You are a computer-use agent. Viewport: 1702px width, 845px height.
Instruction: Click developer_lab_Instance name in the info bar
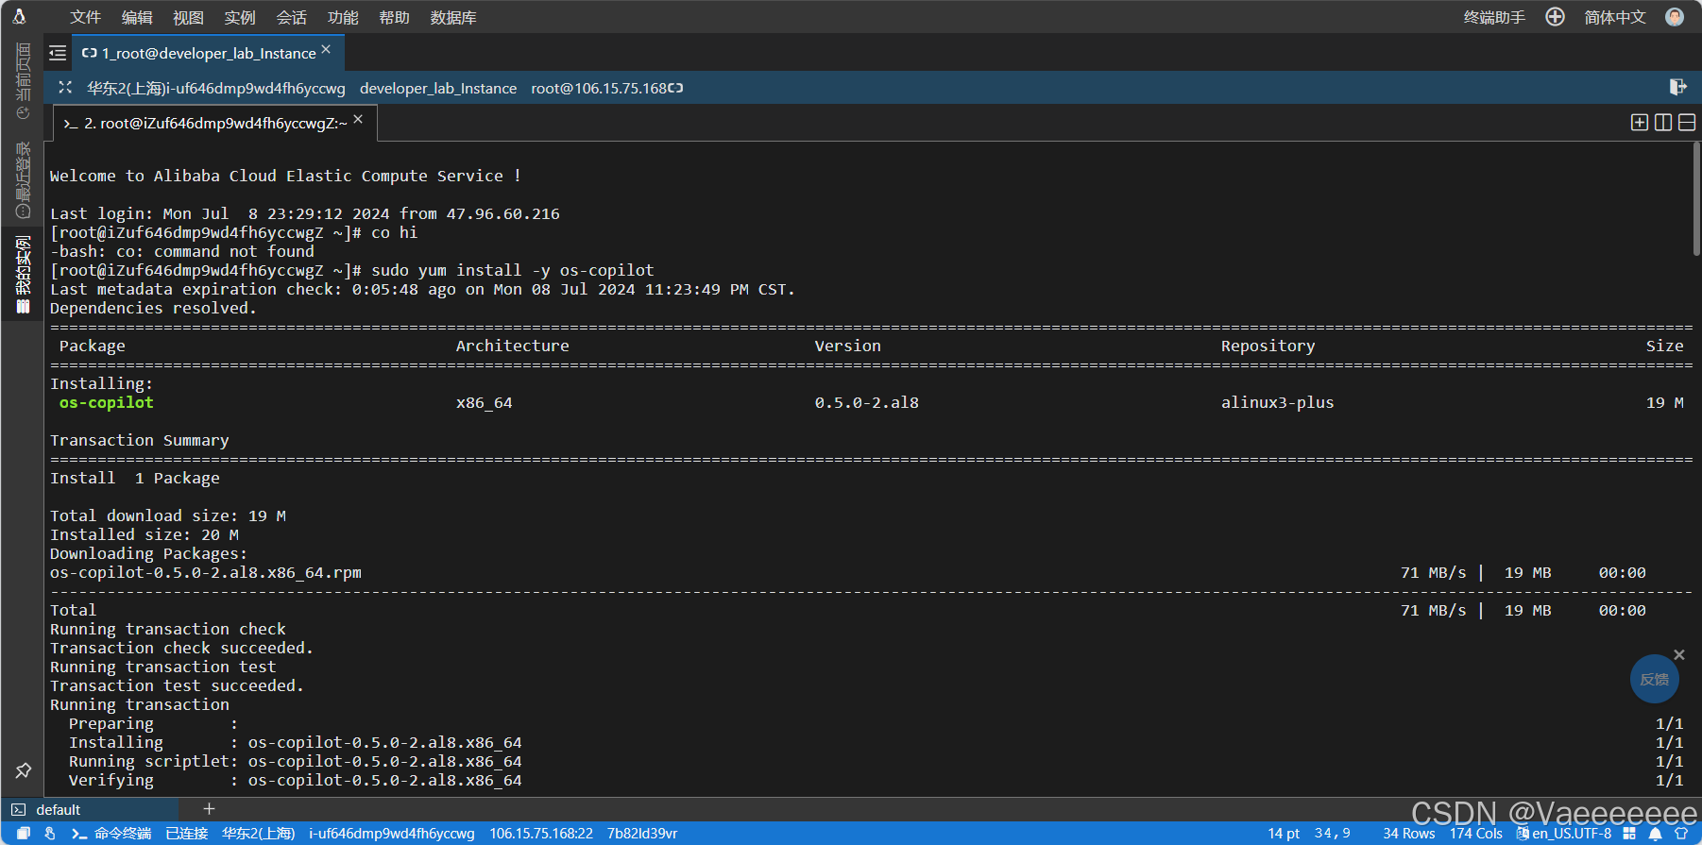(x=438, y=88)
